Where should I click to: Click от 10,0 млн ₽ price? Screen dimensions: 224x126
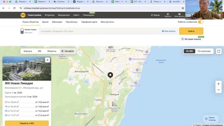(x=42, y=102)
